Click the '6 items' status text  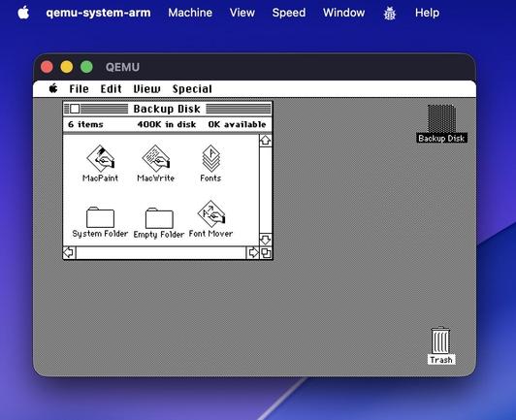(85, 124)
